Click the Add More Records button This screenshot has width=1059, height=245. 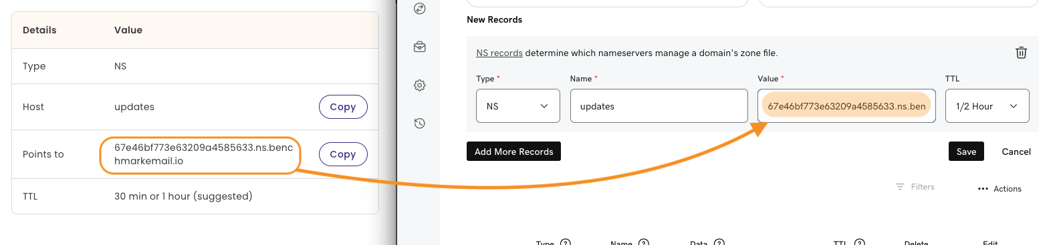pyautogui.click(x=513, y=152)
